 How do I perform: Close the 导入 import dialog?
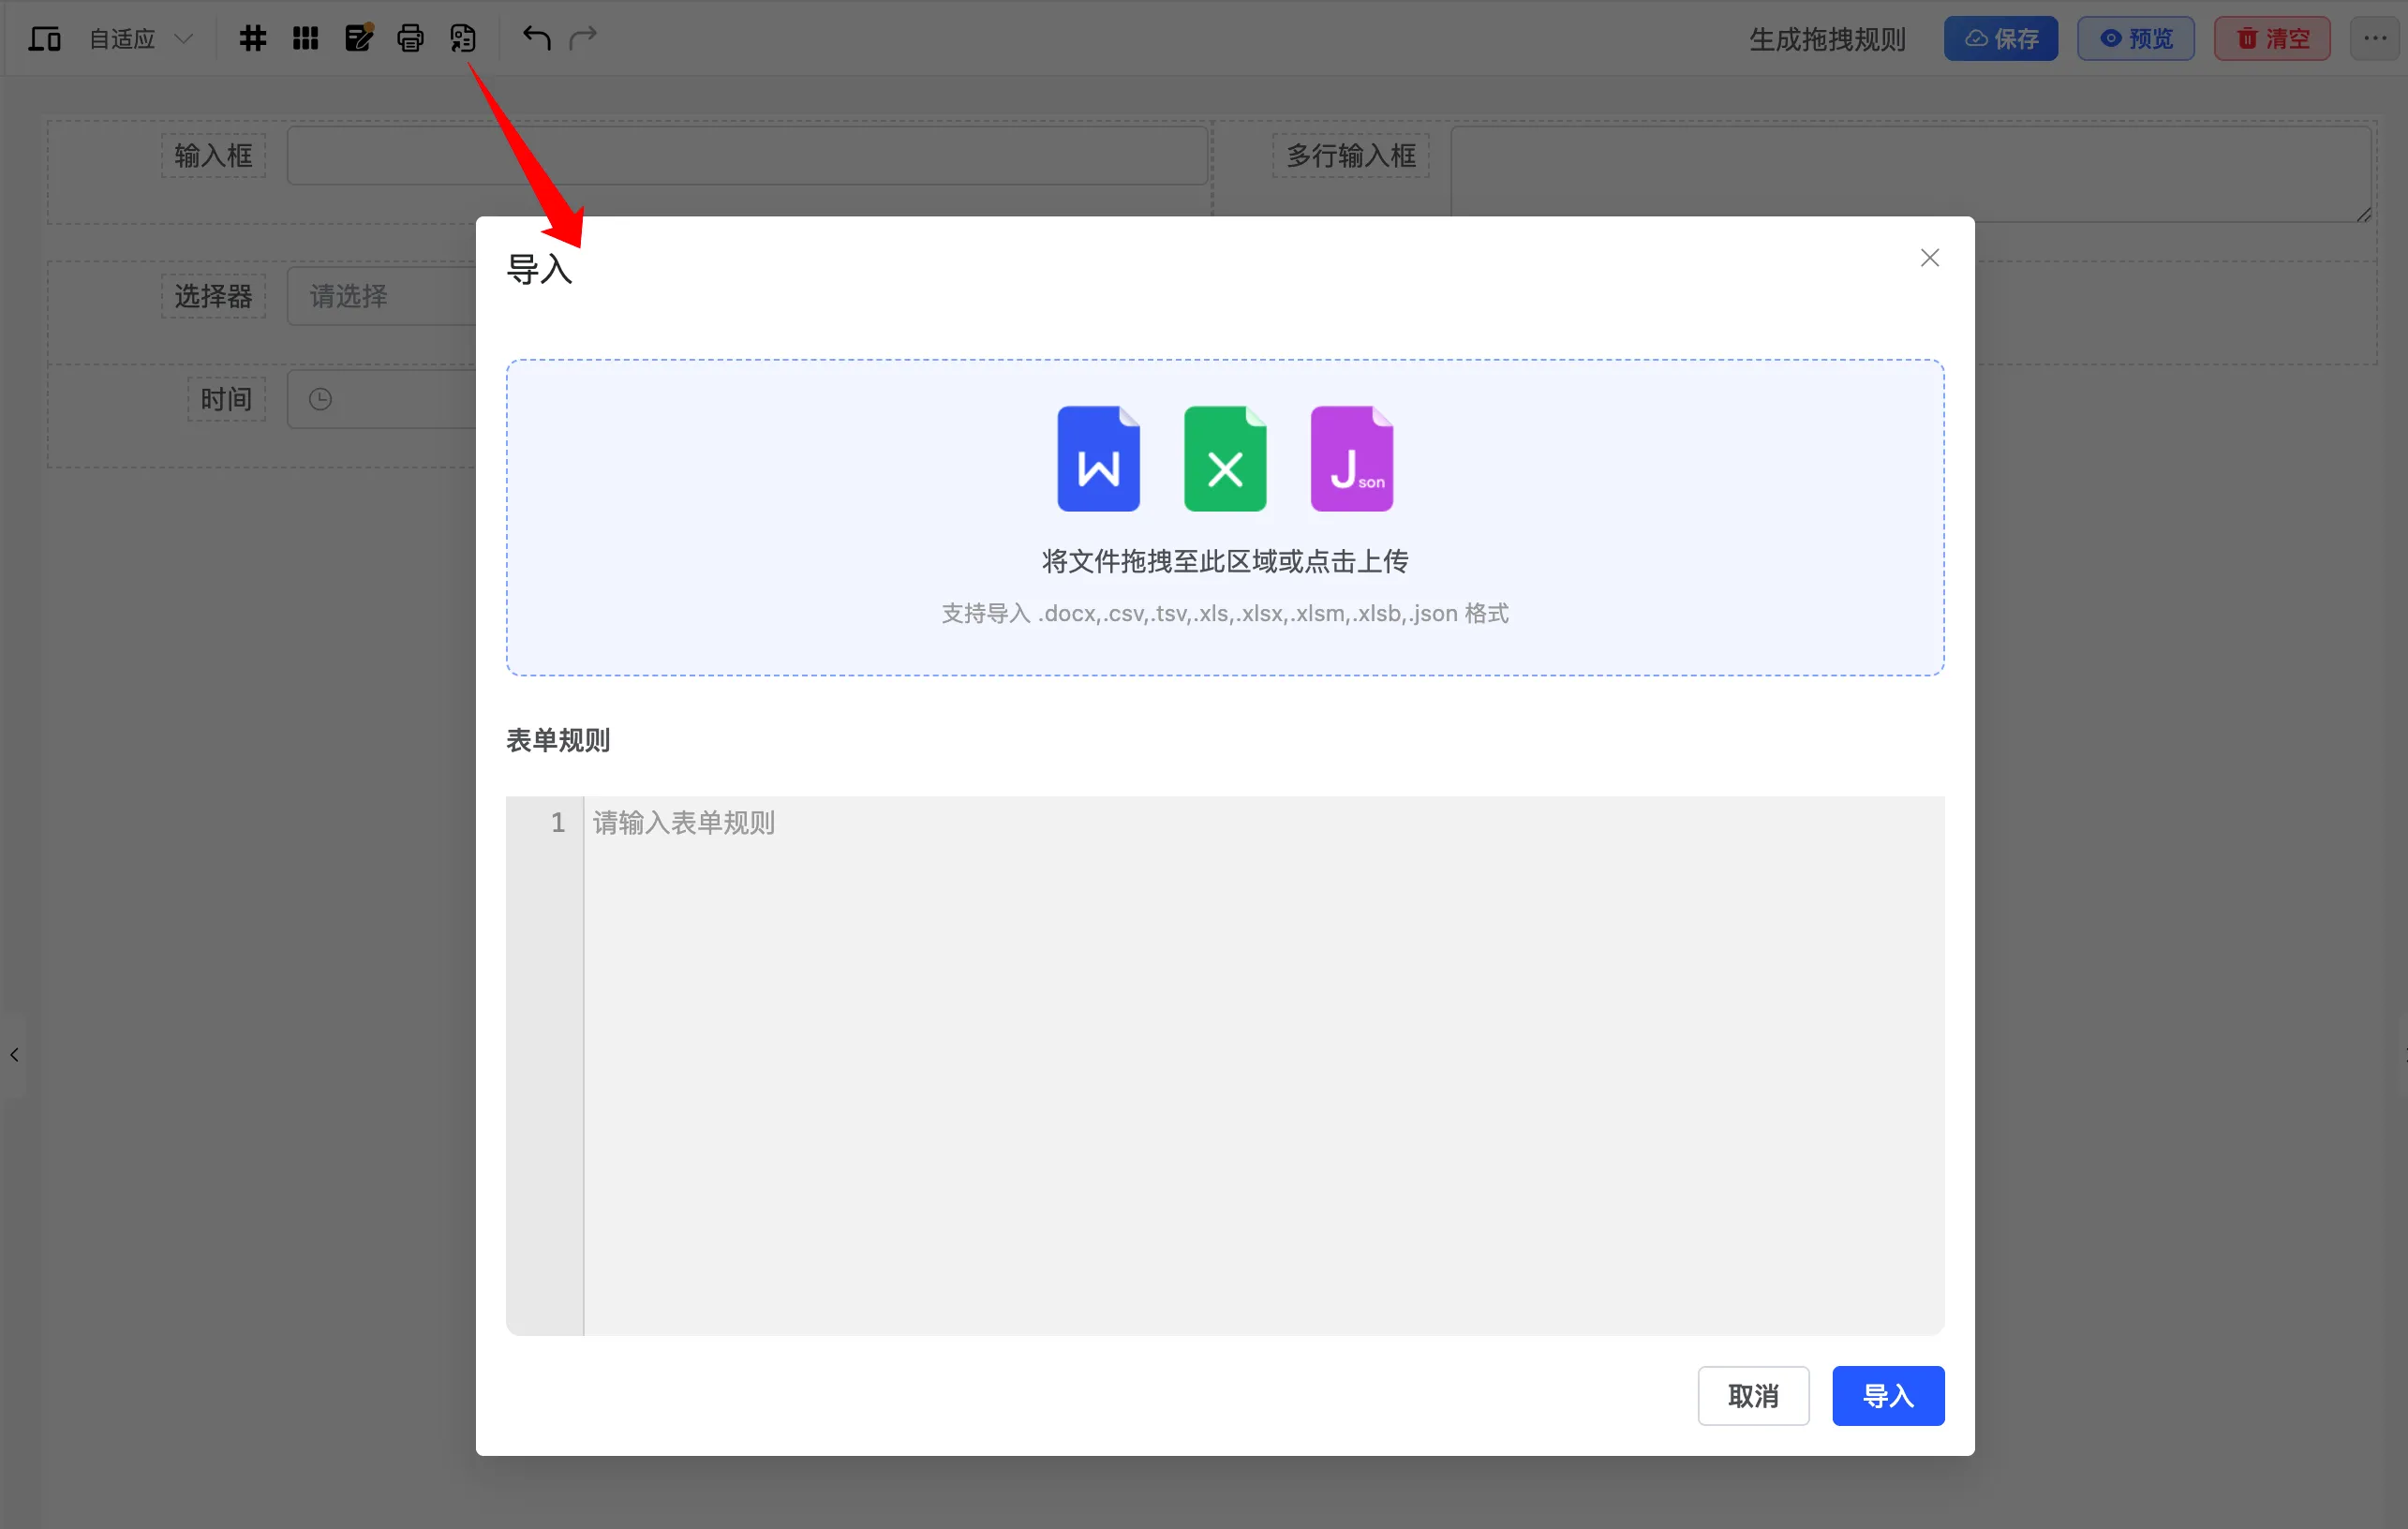point(1929,258)
